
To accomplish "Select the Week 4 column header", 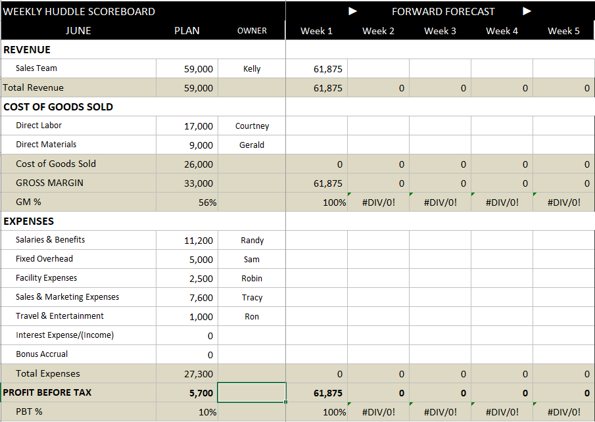I will point(502,31).
